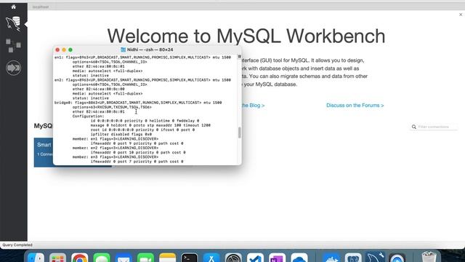Screen dimensions: 465x262
Task: Switch to Terminal via its Dock icon
Action: [190, 258]
